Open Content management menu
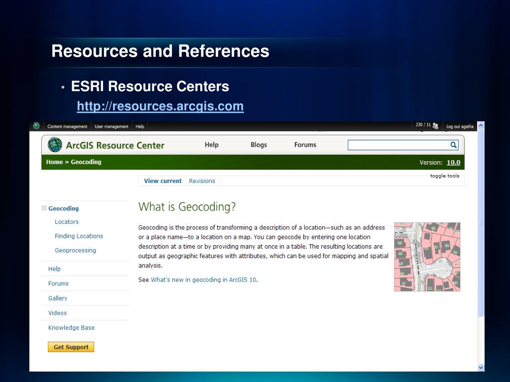Image resolution: width=510 pixels, height=382 pixels. click(x=67, y=126)
